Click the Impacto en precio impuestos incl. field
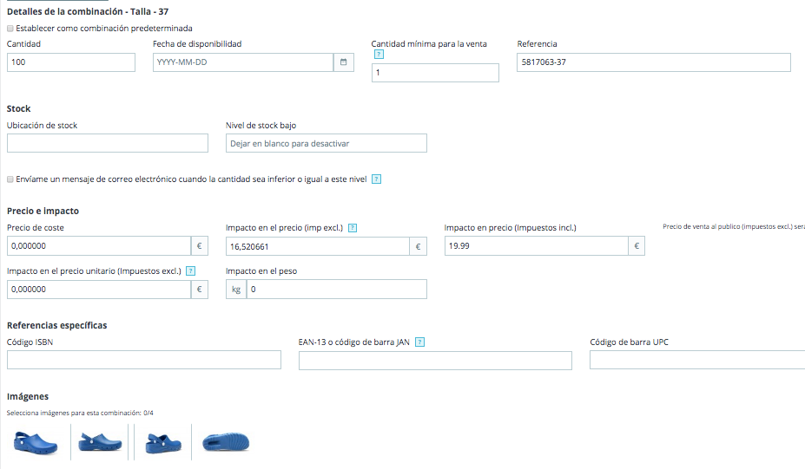Viewport: 805px width, 469px height. pyautogui.click(x=536, y=246)
